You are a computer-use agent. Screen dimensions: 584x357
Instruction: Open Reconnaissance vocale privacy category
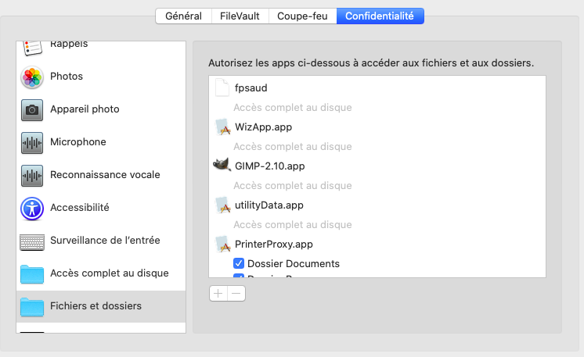click(105, 175)
